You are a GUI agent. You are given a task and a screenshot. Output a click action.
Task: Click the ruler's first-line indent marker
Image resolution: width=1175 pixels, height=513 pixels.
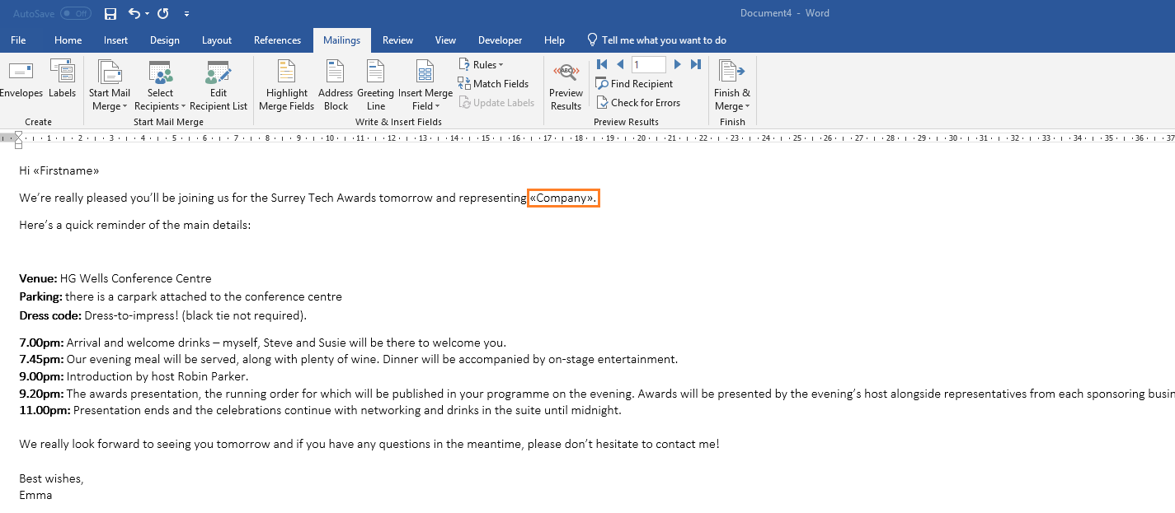coord(19,134)
